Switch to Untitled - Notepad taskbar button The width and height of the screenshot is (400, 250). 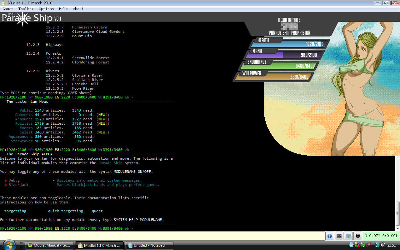[x=149, y=245]
